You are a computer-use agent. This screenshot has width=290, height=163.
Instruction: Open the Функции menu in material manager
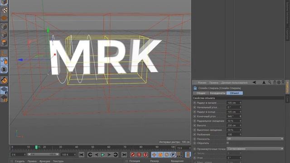coord(44,161)
